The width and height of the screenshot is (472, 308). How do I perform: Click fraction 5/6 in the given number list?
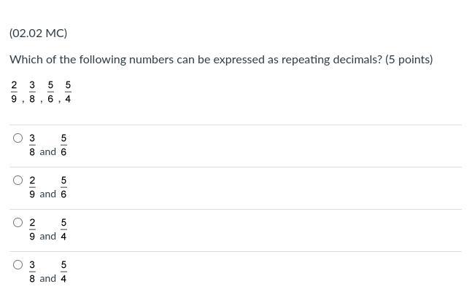50,92
